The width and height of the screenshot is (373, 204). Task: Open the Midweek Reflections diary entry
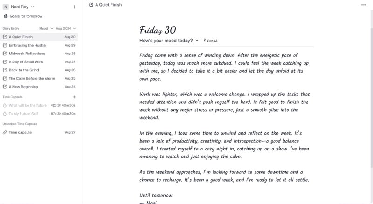coord(27,54)
